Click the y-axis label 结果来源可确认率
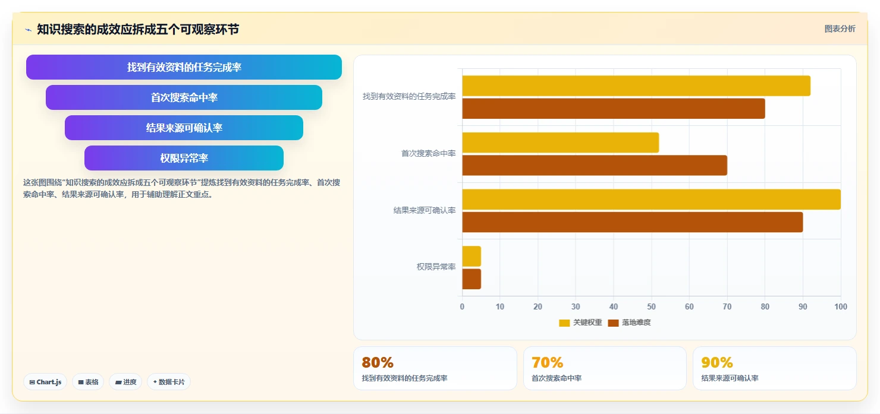880x414 pixels. (425, 210)
